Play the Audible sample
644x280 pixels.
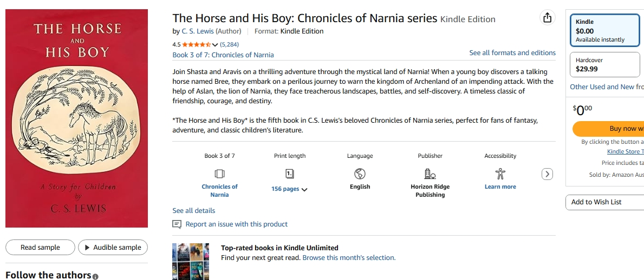(113, 248)
